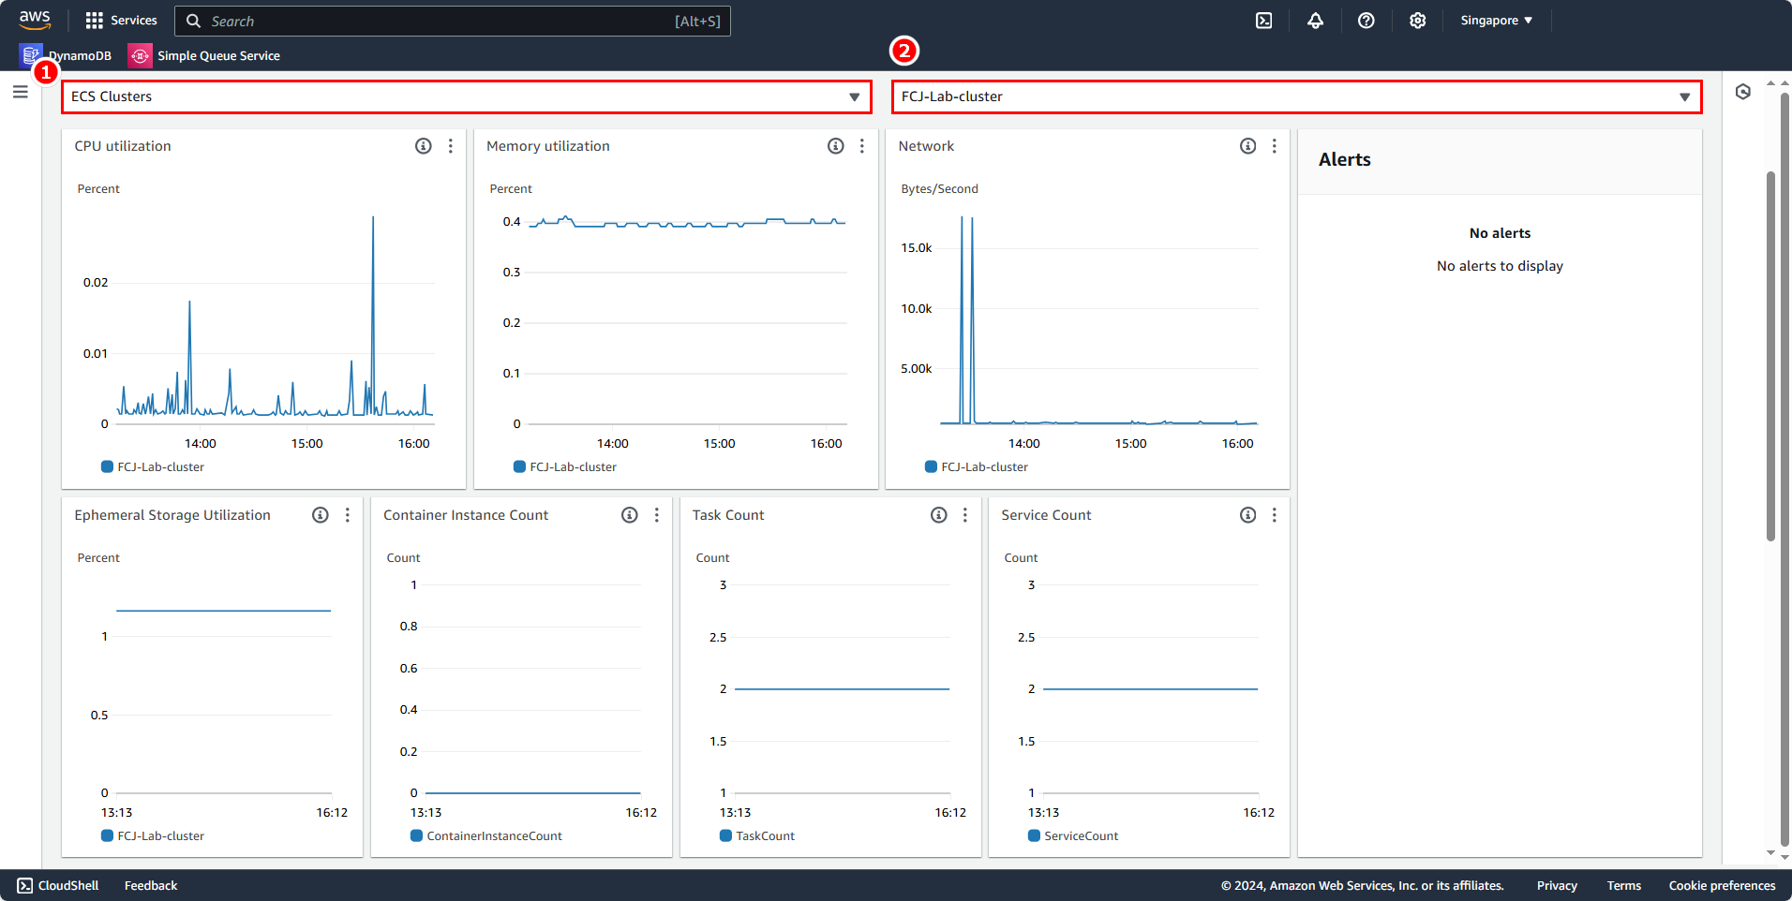Screen dimensions: 1792x901
Task: Open the DynamoDB favorite shortcut
Action: click(x=66, y=55)
